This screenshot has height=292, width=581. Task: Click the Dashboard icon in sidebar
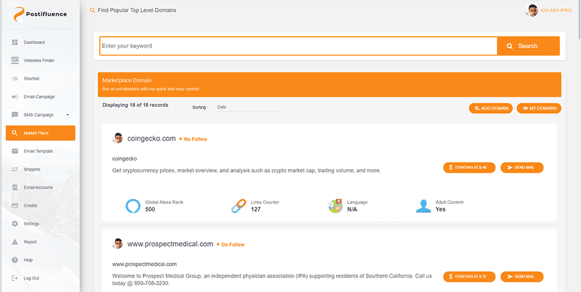point(15,42)
